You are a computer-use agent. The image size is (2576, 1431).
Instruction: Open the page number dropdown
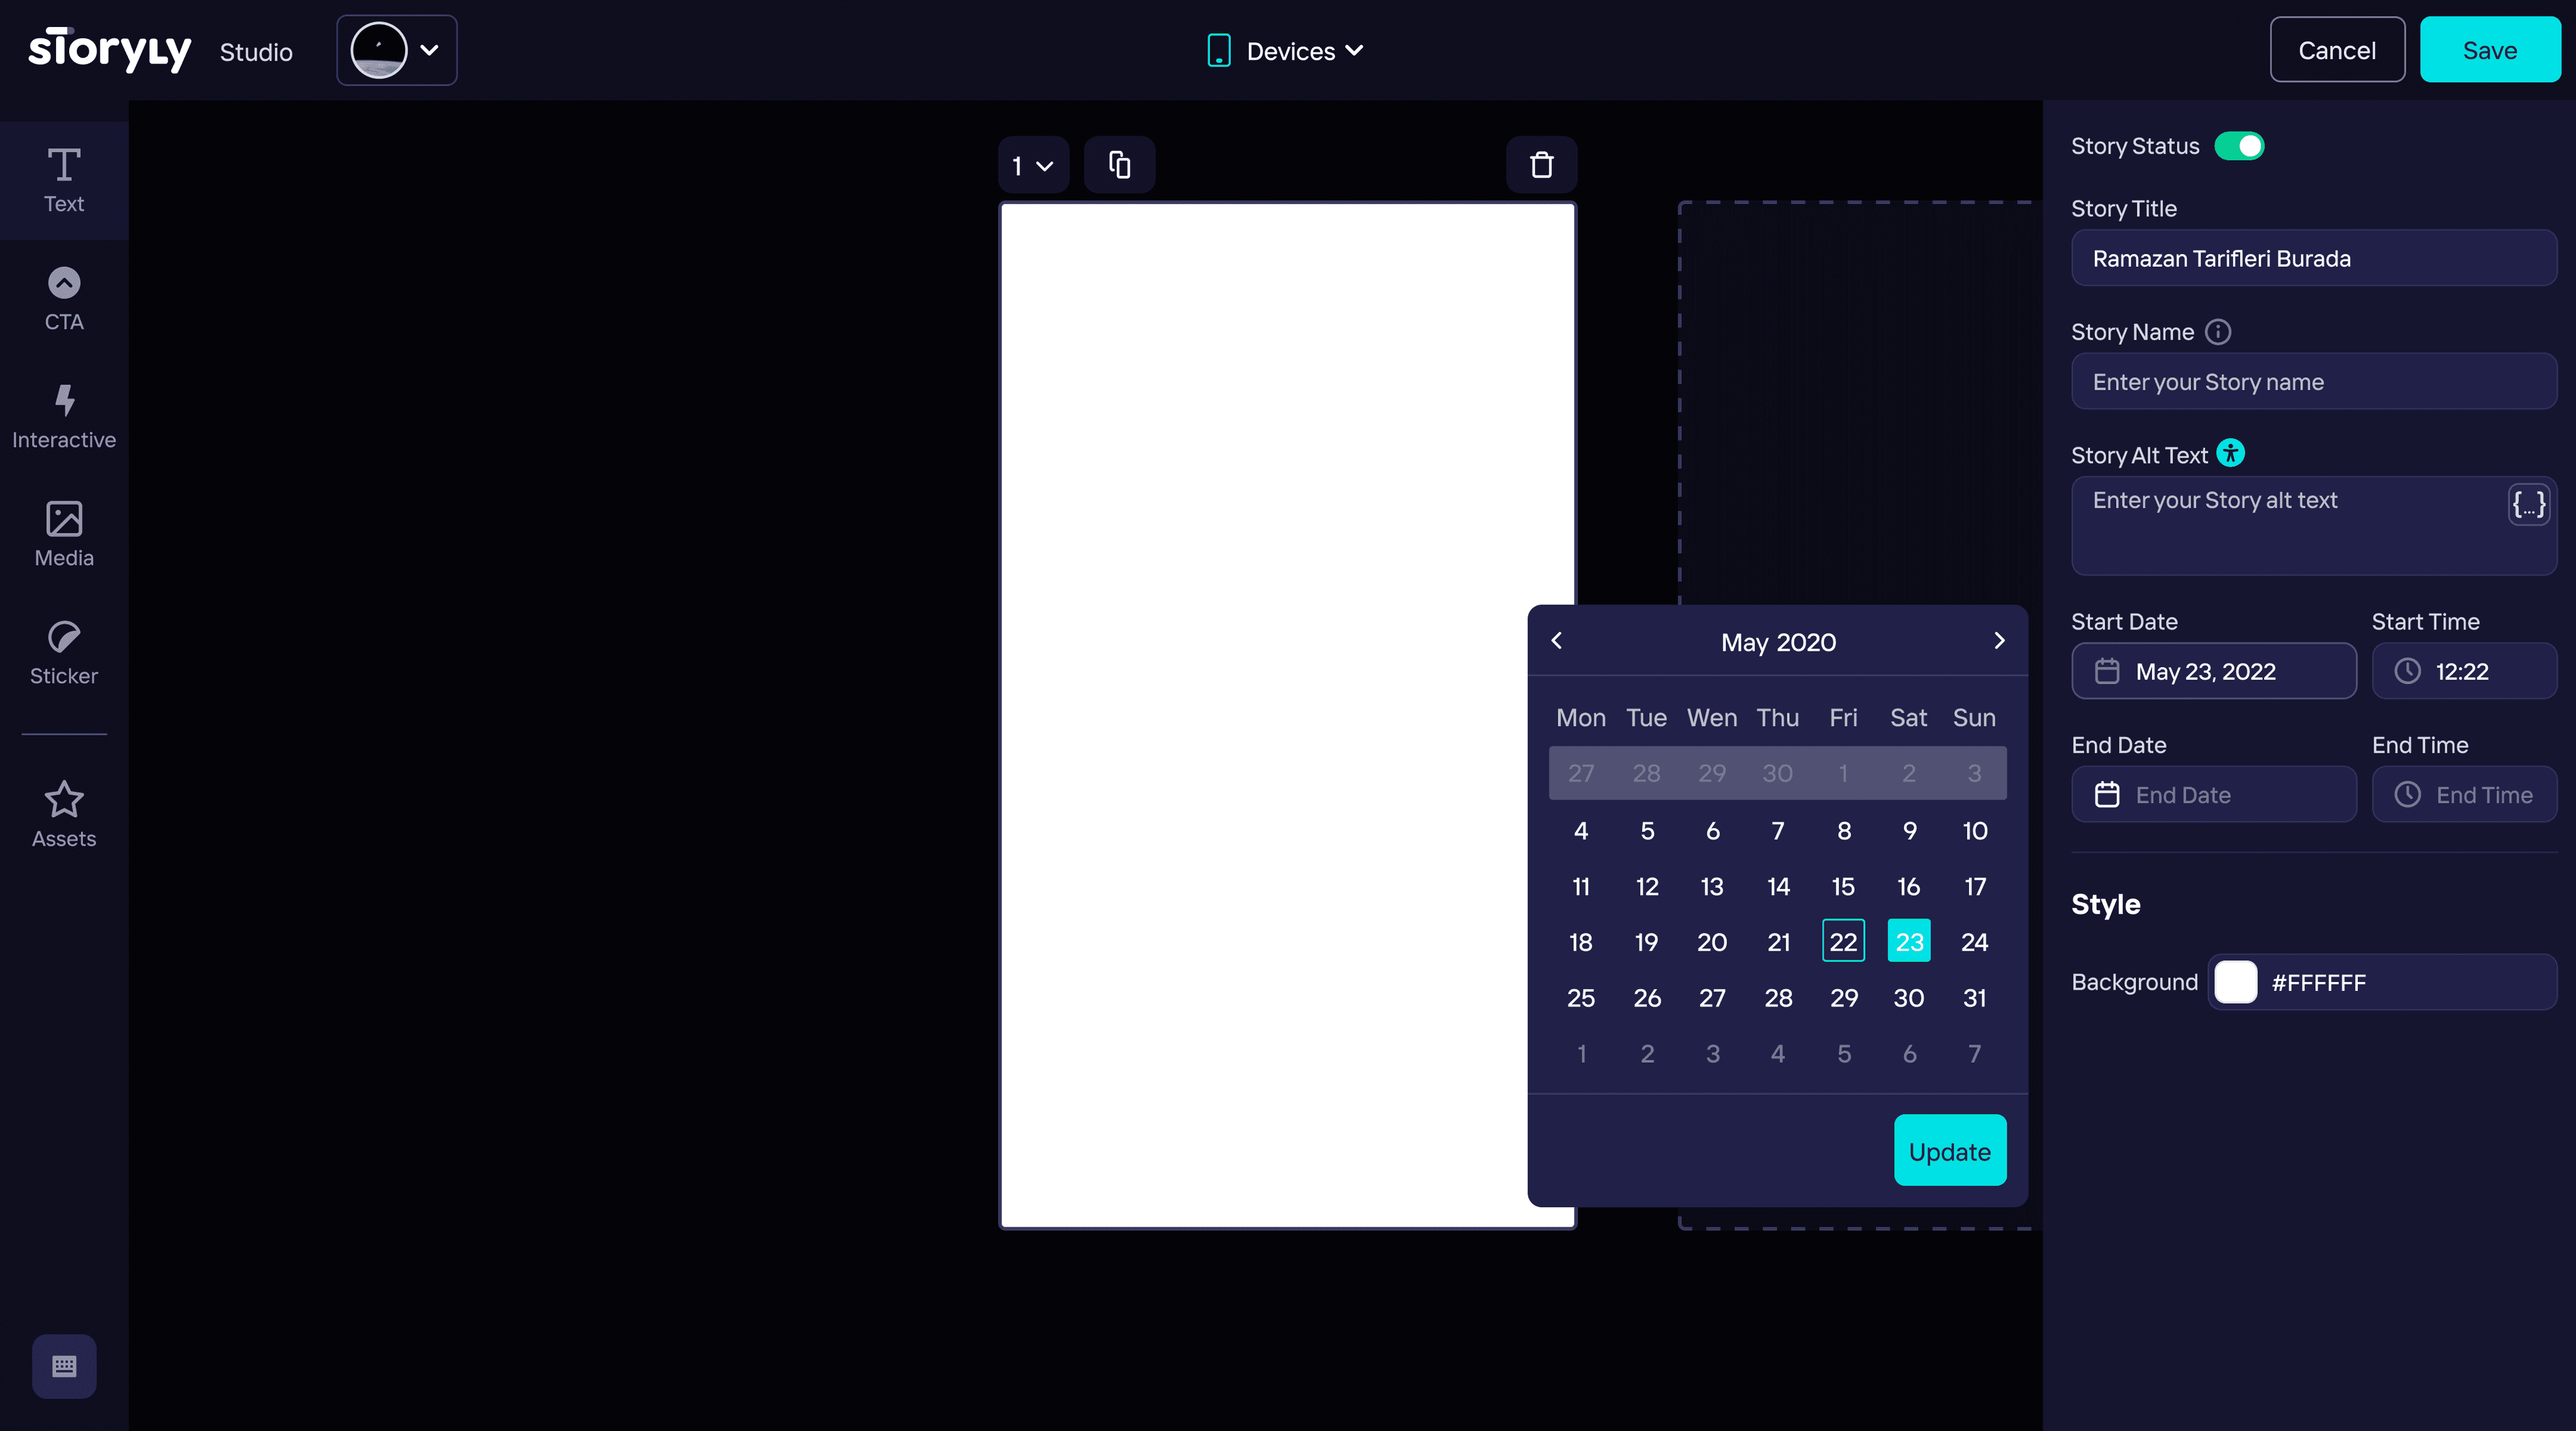click(x=1033, y=165)
